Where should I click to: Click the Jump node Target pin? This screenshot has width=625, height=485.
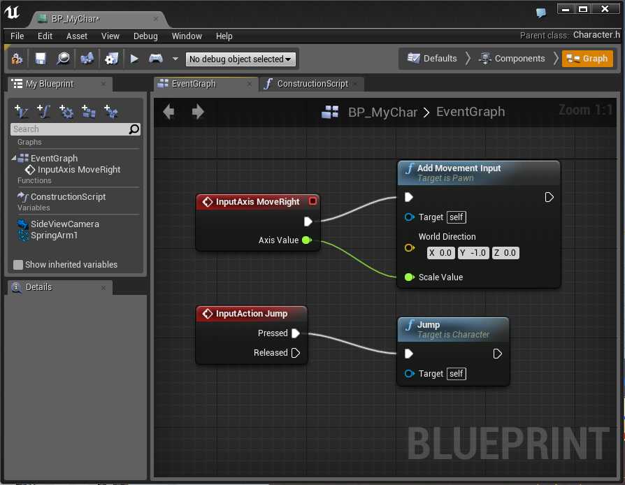[410, 374]
